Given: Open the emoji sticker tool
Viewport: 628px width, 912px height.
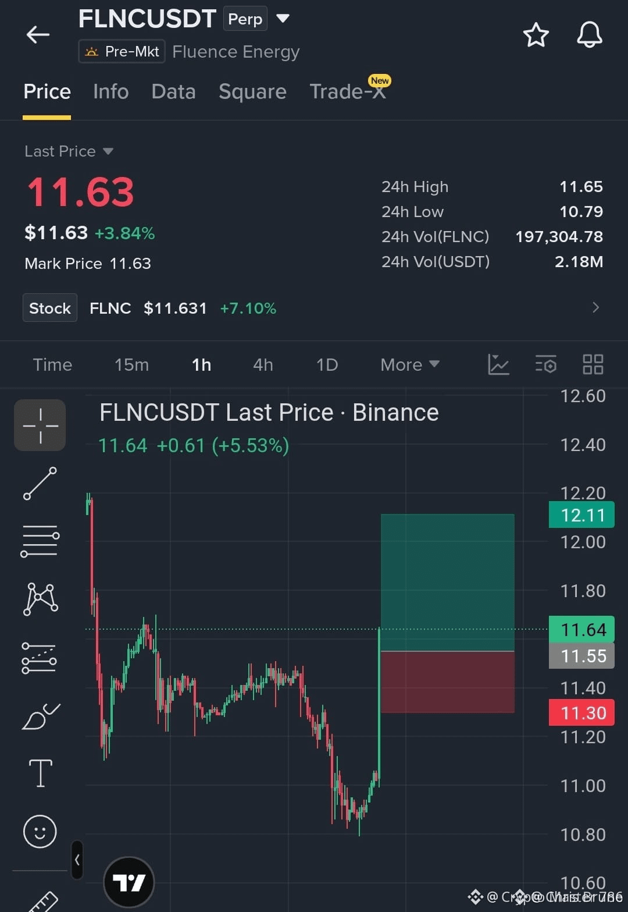Looking at the screenshot, I should 40,831.
